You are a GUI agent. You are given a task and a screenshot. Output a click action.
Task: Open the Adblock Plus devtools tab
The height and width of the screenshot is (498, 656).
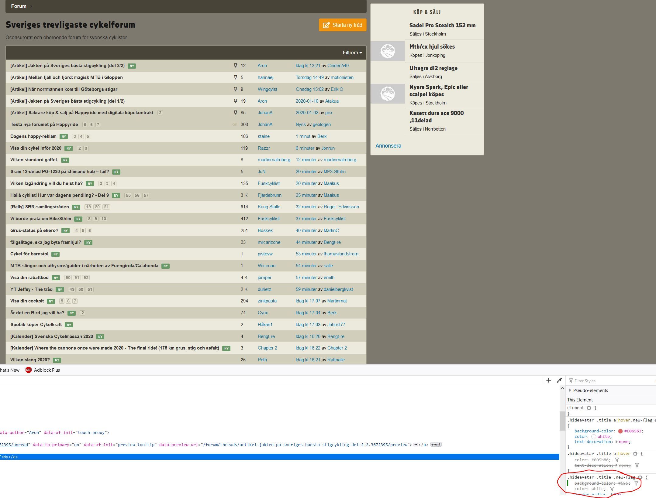click(x=47, y=370)
